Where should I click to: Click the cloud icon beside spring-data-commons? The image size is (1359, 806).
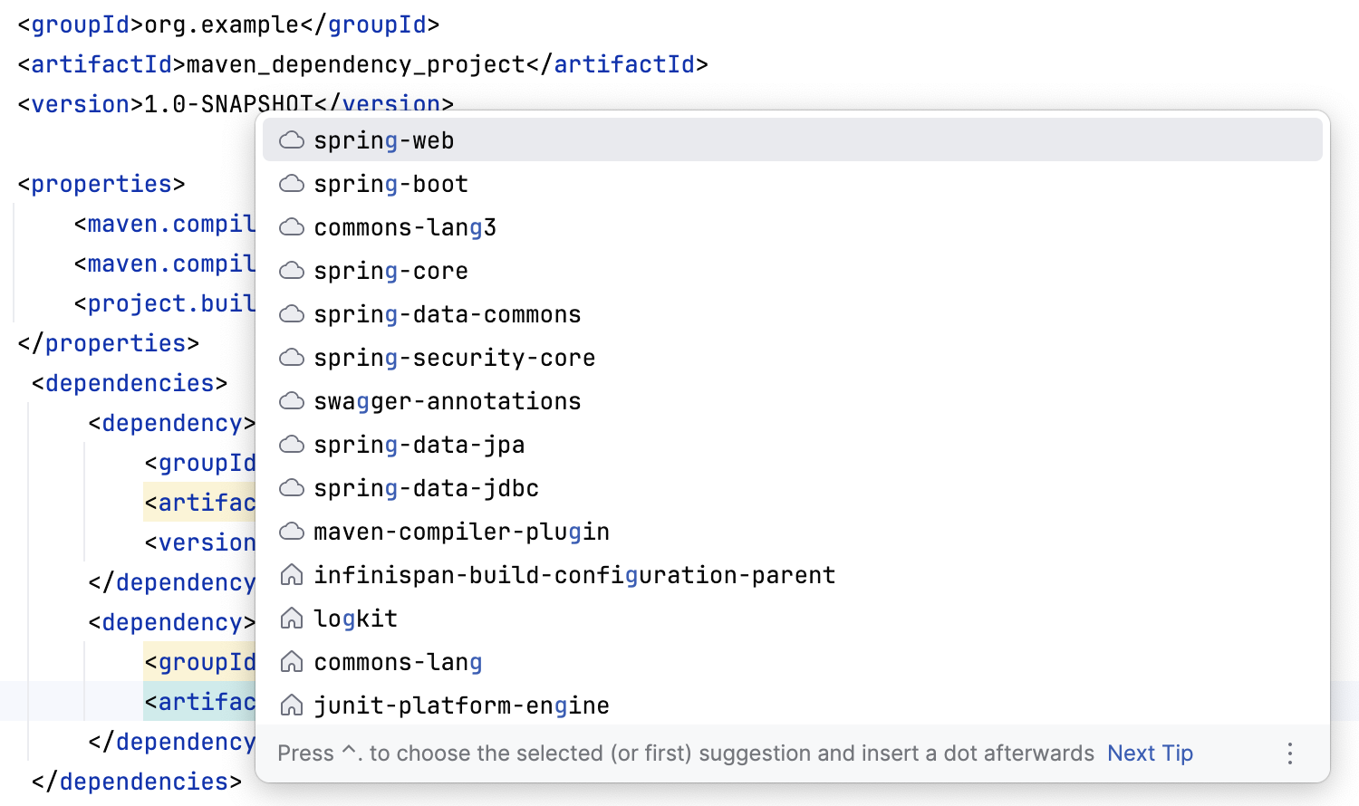click(x=292, y=314)
